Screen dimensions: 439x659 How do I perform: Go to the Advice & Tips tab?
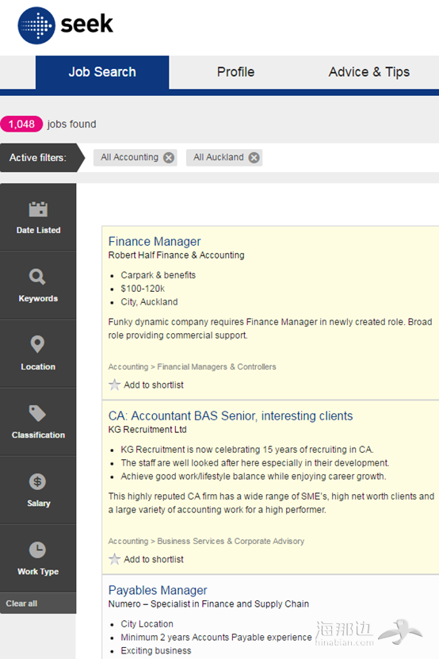[x=368, y=72]
